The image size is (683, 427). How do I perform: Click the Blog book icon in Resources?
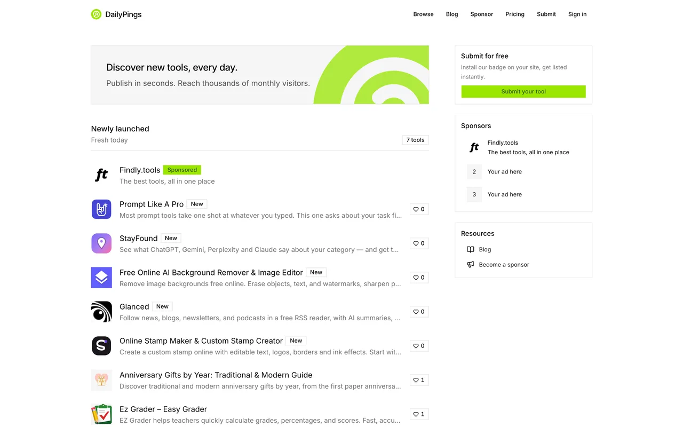click(470, 249)
